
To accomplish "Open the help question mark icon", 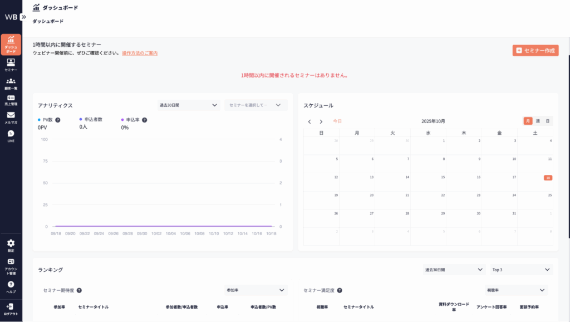I will coord(11,286).
